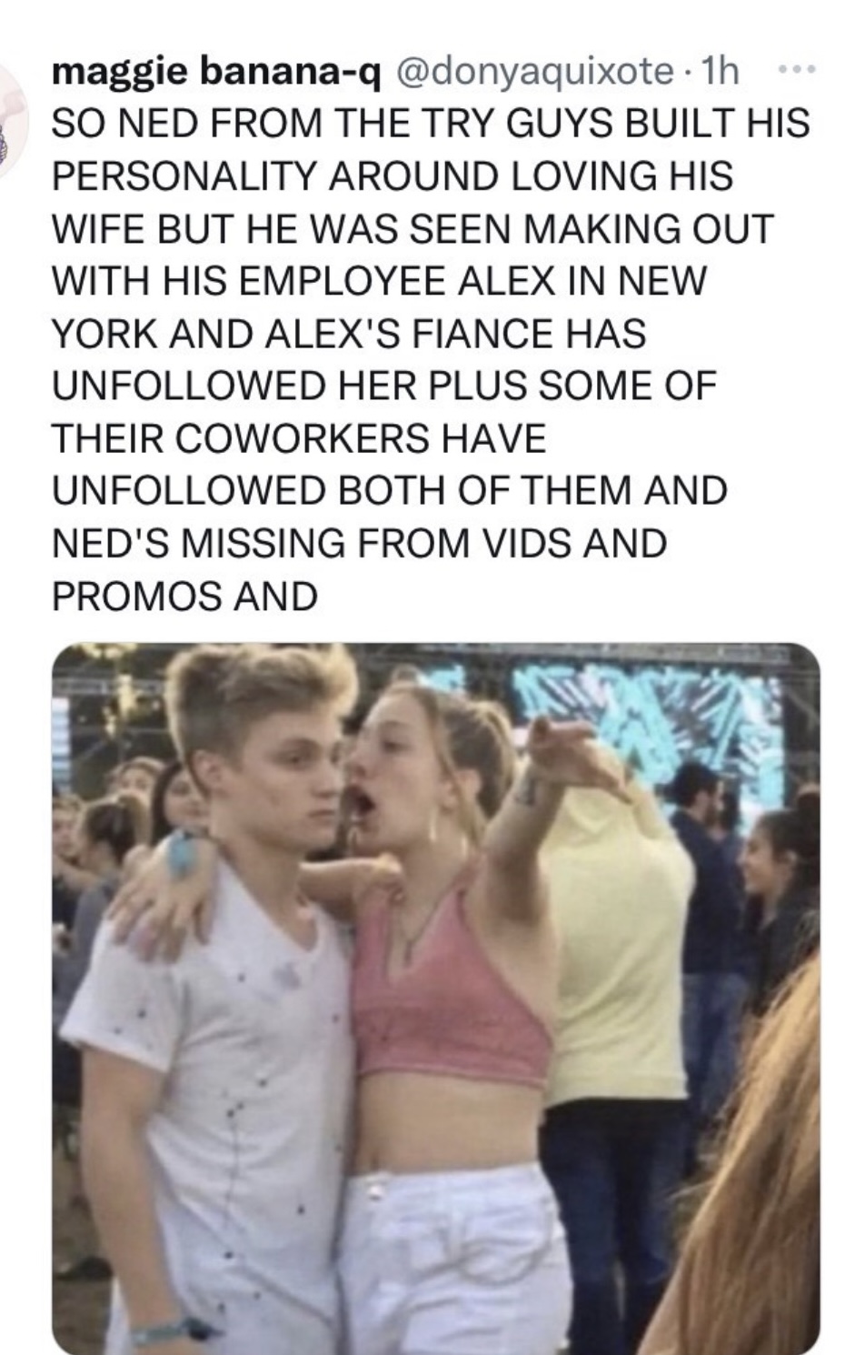This screenshot has width=855, height=1355.
Task: Tap the pointing woman in the attached photo
Action: tap(454, 1000)
